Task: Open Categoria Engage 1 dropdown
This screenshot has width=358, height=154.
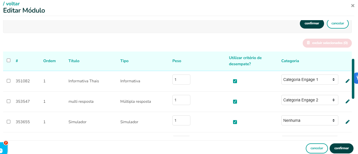Action: click(310, 80)
